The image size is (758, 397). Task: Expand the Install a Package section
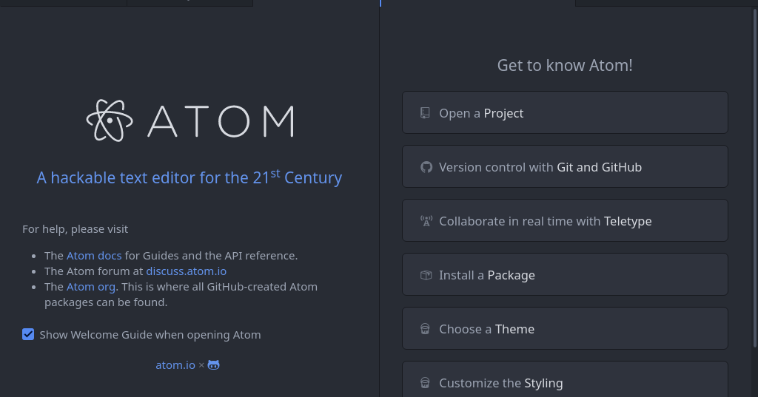click(565, 275)
